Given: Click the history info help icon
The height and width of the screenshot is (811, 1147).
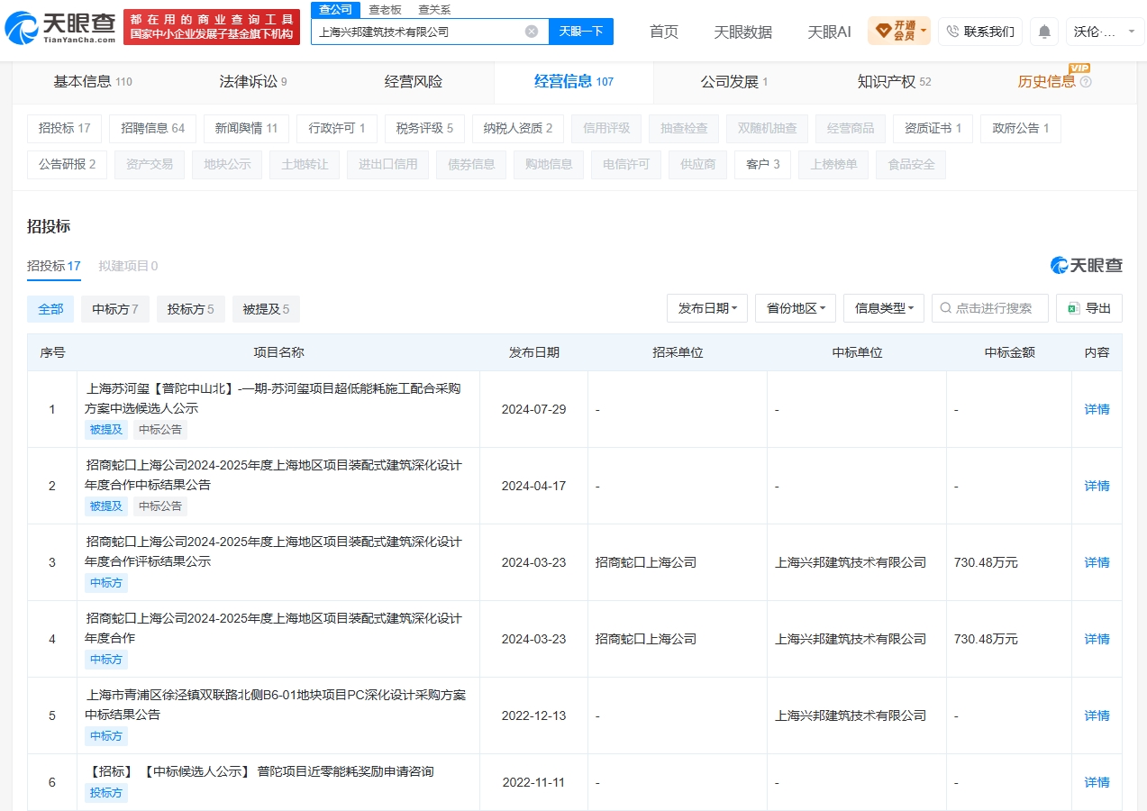Looking at the screenshot, I should (1086, 82).
